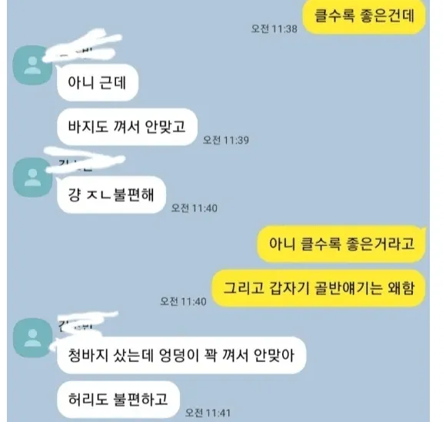This screenshot has width=446, height=422.
Task: Tap the profile avatar beside '아니 근데'
Action: click(33, 65)
